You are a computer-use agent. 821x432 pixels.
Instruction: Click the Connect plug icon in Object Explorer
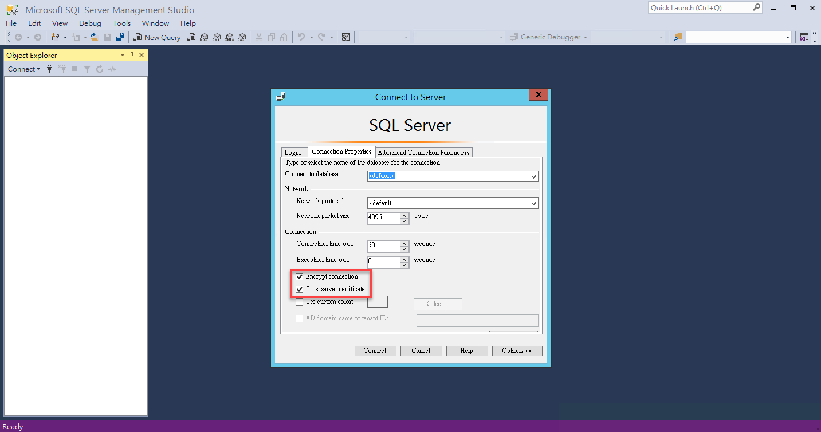coord(49,69)
